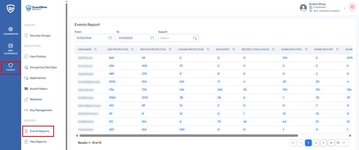Open rows-per-page dropdown showing 10
Screen dimensions: 359x150
(342, 143)
